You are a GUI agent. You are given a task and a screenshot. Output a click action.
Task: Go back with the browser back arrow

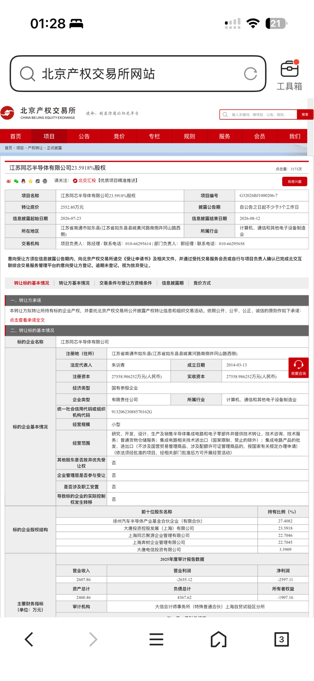29,639
